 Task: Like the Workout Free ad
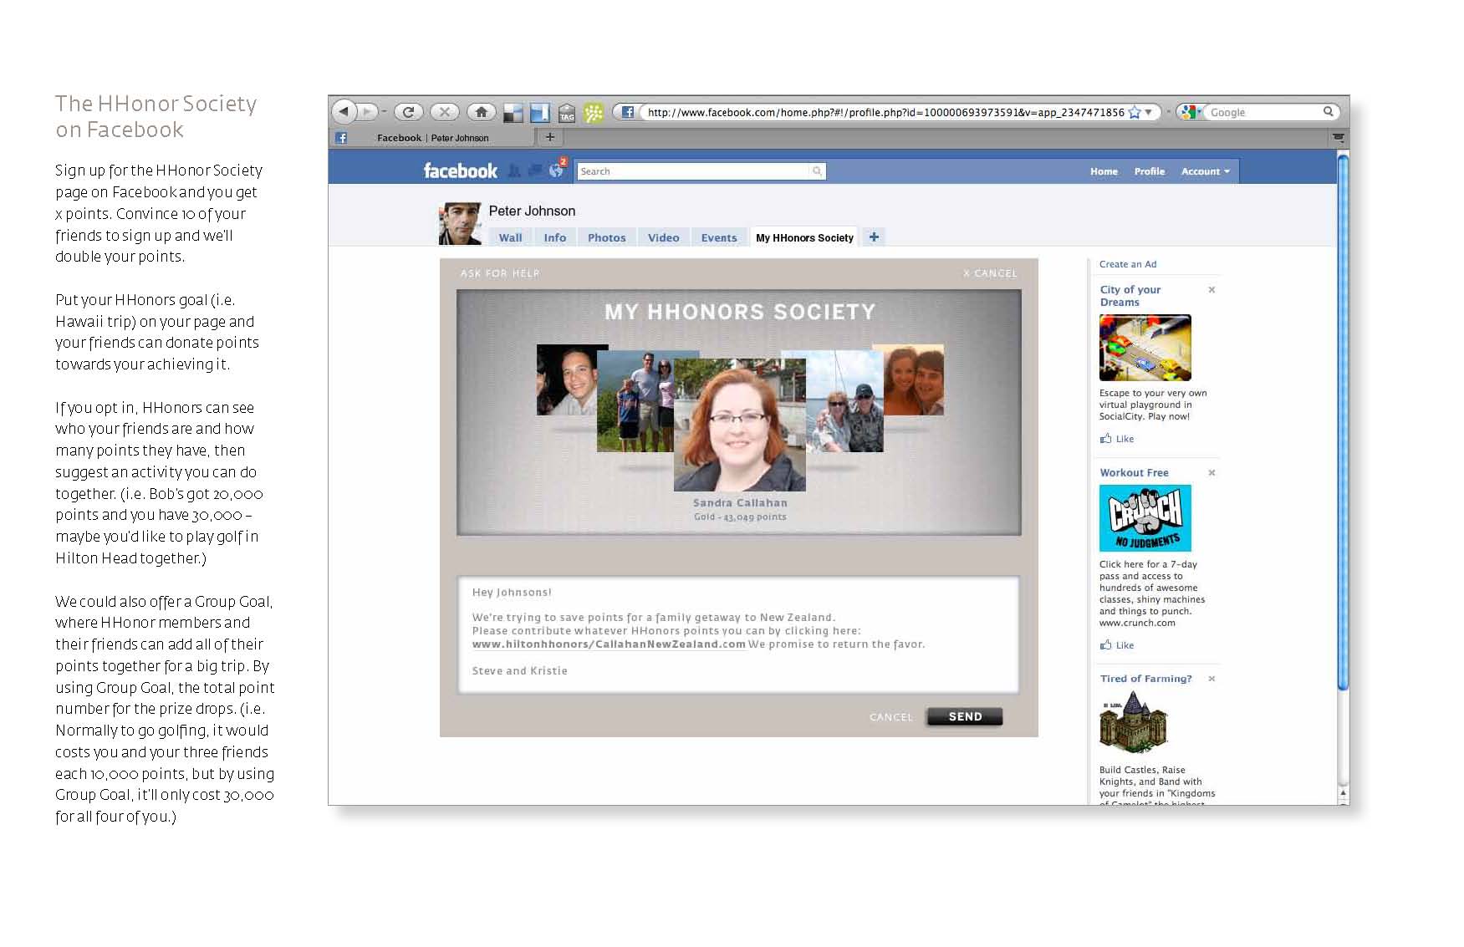1117,645
